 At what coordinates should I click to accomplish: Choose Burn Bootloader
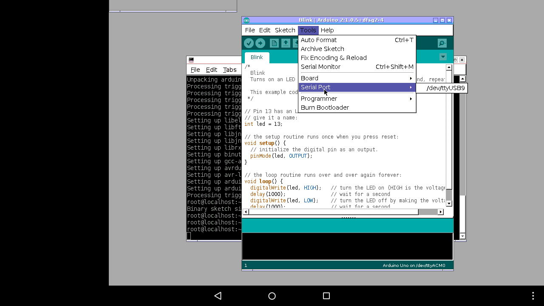pyautogui.click(x=357, y=108)
